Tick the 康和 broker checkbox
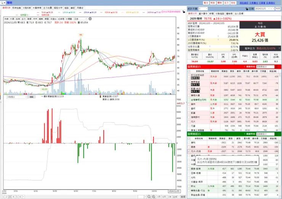 click(189, 143)
